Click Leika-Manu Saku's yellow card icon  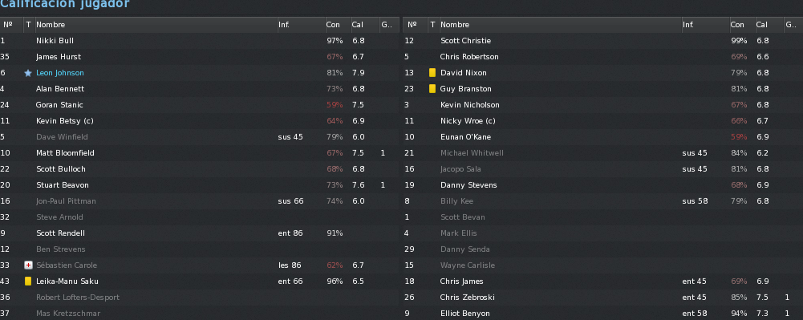[x=28, y=281]
